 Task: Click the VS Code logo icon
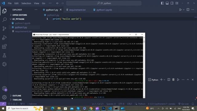tap(3, 3)
